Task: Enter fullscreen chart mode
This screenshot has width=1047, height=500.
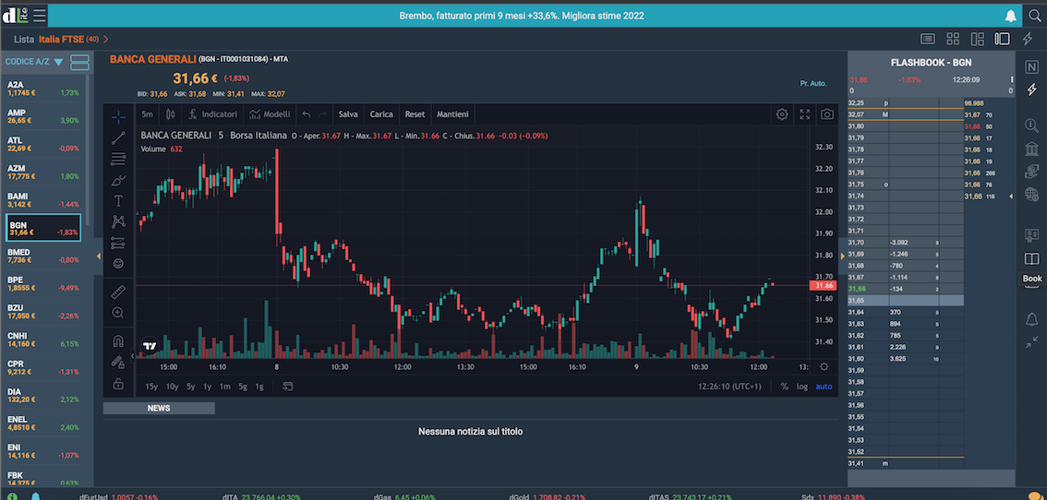Action: click(804, 114)
